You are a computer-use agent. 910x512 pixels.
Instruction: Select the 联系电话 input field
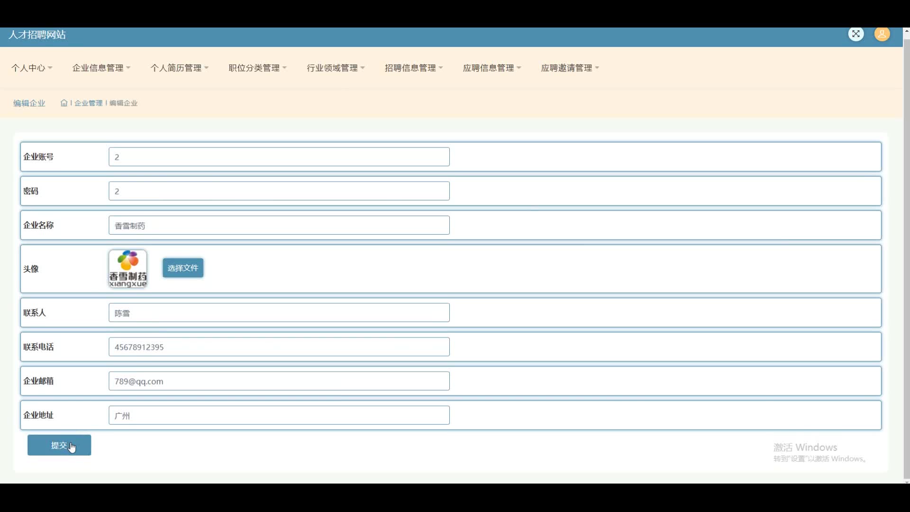coord(279,347)
